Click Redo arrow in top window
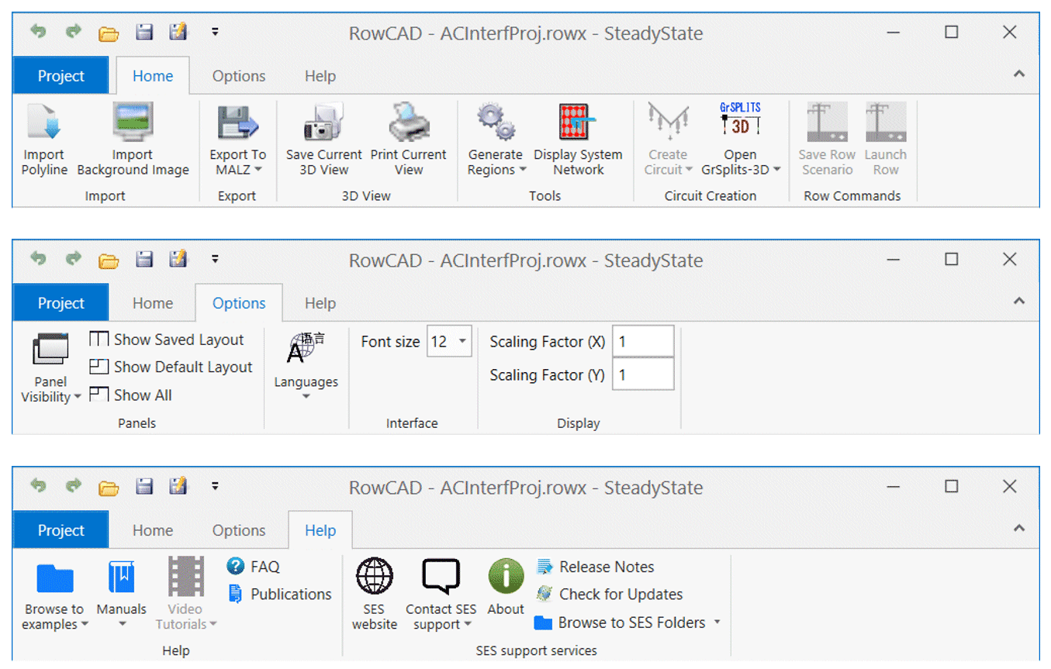This screenshot has width=1051, height=669. (73, 32)
